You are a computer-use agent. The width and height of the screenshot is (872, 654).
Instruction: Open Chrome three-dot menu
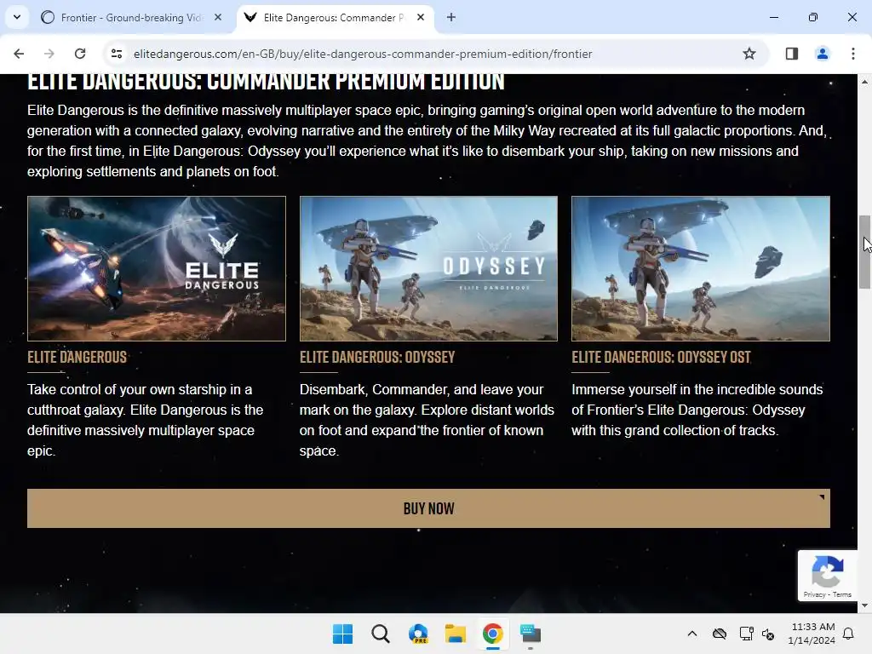click(x=852, y=54)
